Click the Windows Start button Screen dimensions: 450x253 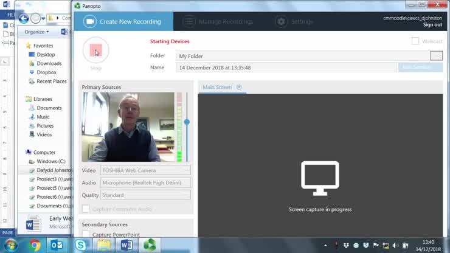(10, 244)
